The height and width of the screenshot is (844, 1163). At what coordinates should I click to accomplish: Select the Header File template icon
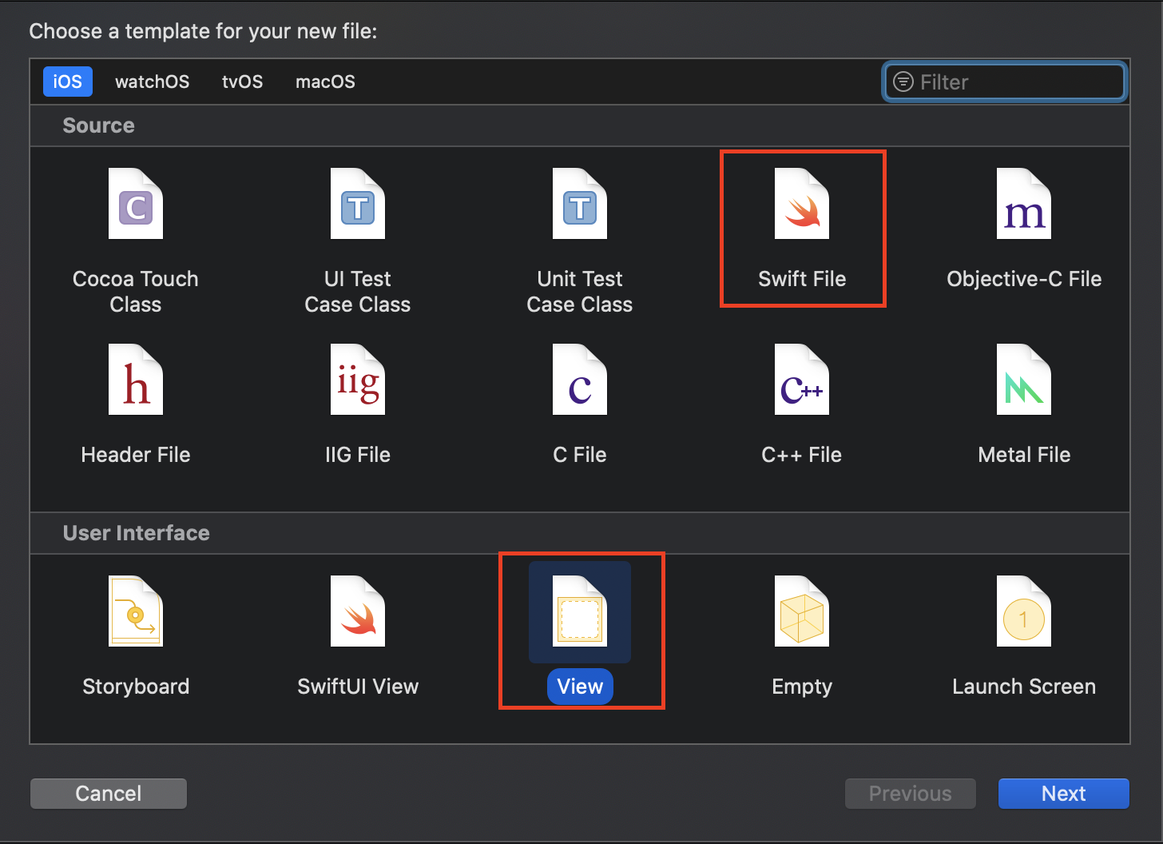point(136,379)
